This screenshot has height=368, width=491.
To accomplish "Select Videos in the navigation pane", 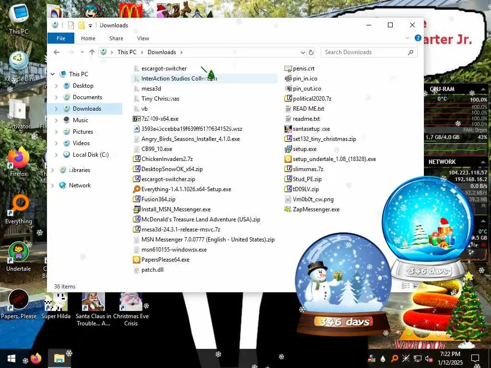I will point(81,143).
